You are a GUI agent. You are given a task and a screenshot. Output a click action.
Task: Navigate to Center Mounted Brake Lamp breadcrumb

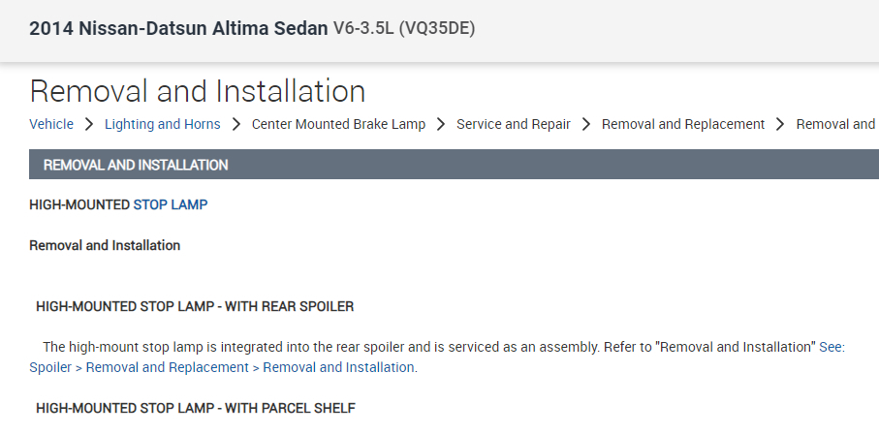point(338,124)
